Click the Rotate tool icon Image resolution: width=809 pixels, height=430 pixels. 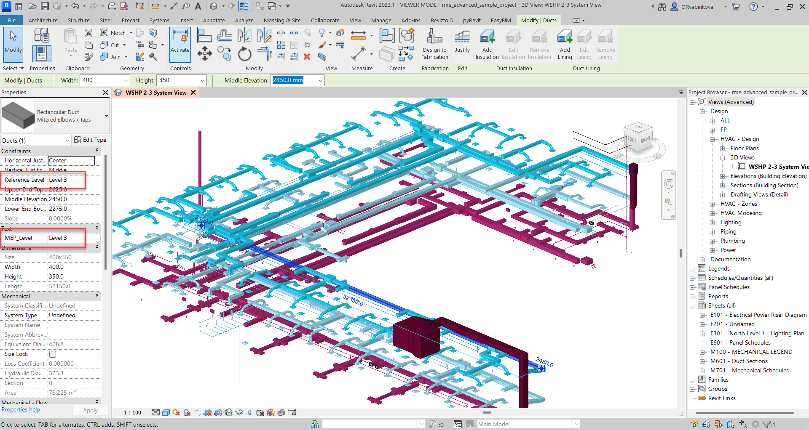tap(244, 54)
